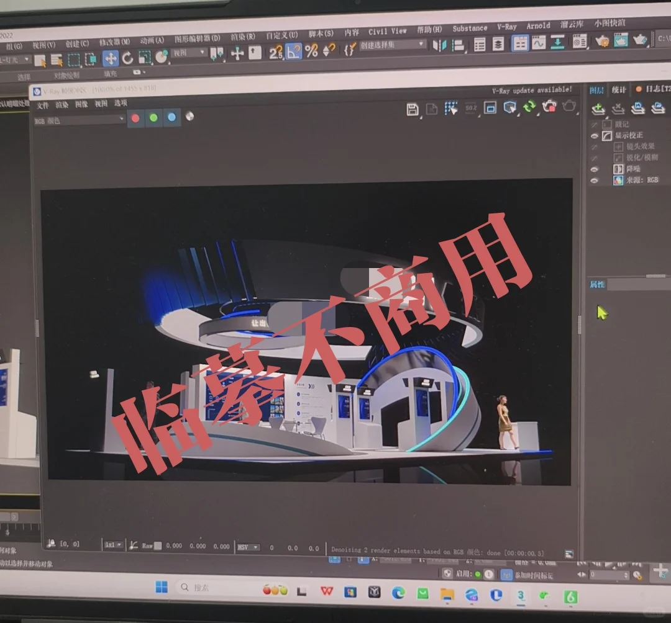Open Rendered Frame Window icon
The width and height of the screenshot is (671, 623).
point(621,40)
